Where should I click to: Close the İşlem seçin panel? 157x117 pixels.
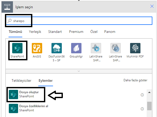[152, 6]
